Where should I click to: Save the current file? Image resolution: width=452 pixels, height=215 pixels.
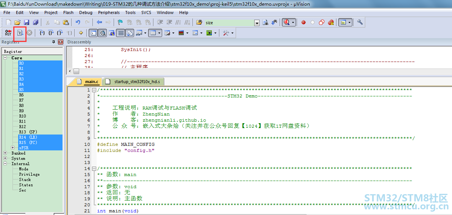coord(27,22)
